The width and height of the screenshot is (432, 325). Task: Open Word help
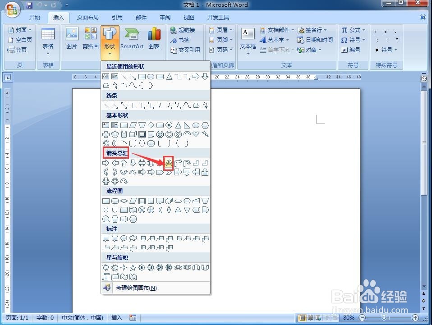(x=423, y=17)
